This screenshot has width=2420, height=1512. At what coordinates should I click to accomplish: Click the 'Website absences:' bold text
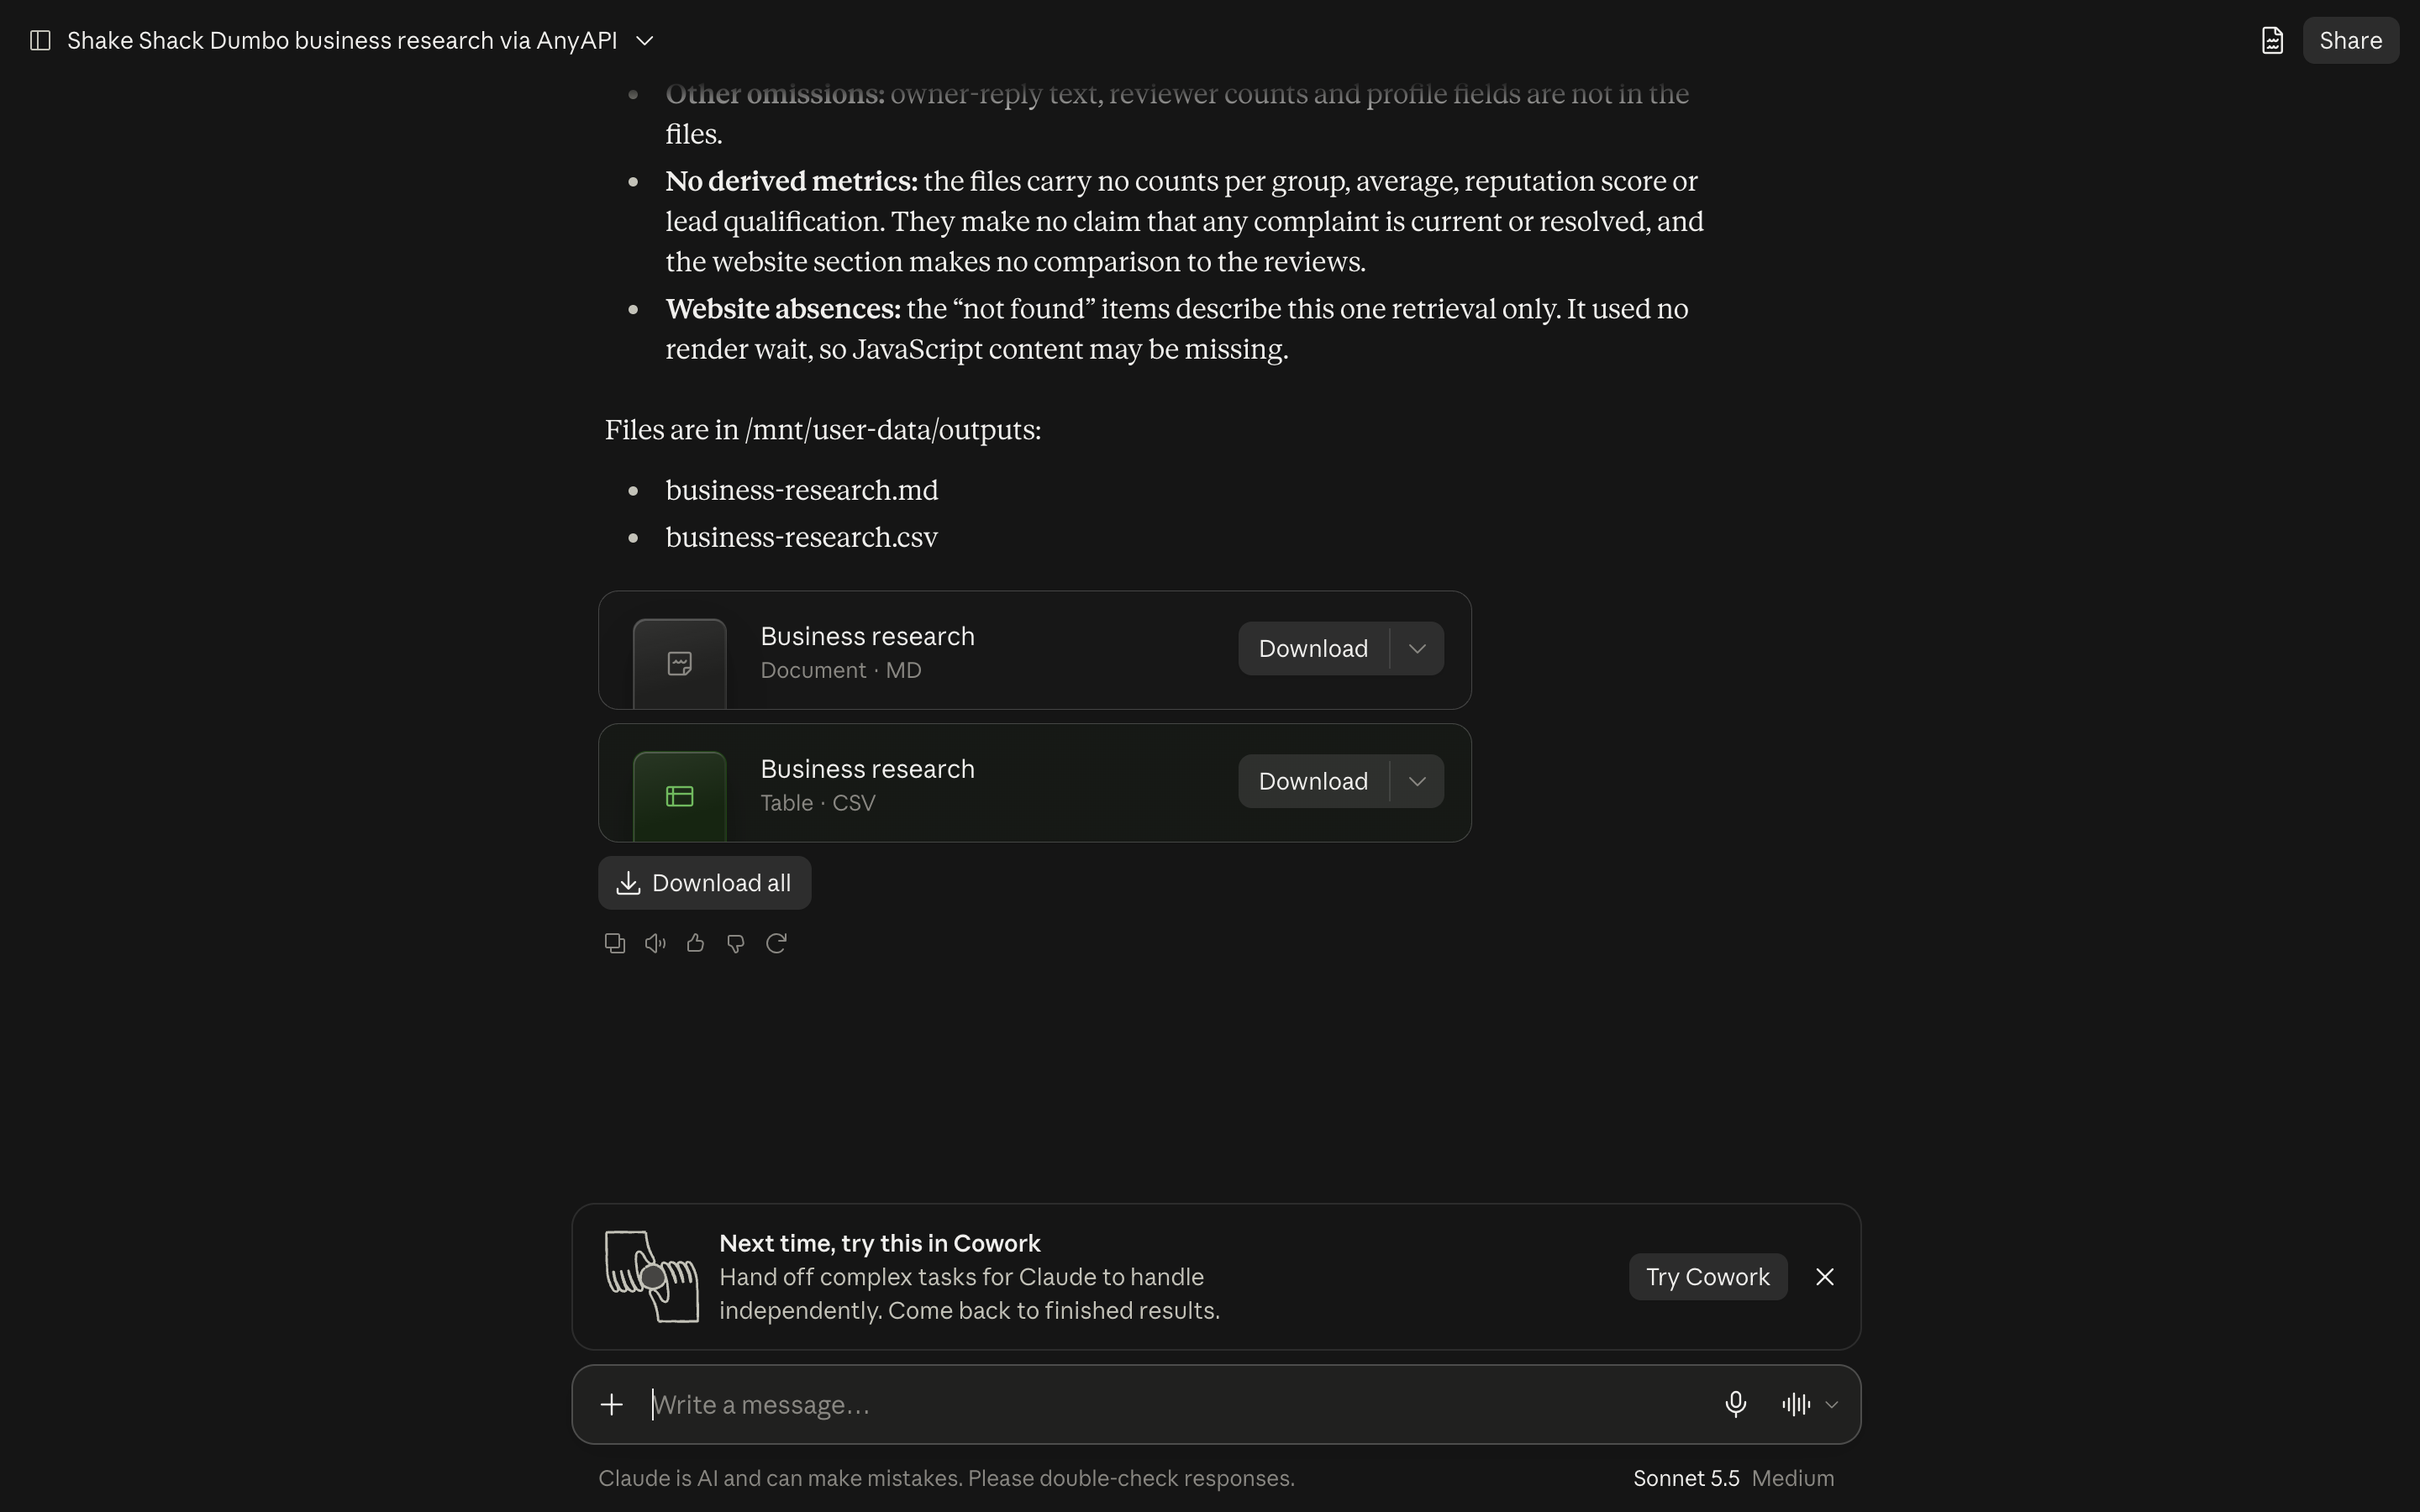pyautogui.click(x=783, y=309)
